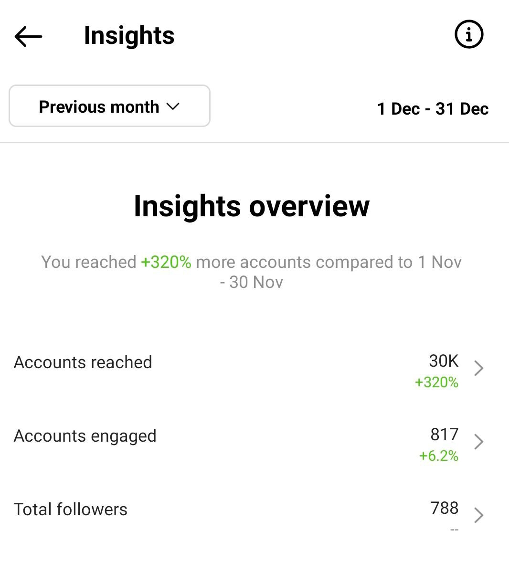Select the 817 engaged value
Screen dimensions: 509x573
pyautogui.click(x=444, y=435)
